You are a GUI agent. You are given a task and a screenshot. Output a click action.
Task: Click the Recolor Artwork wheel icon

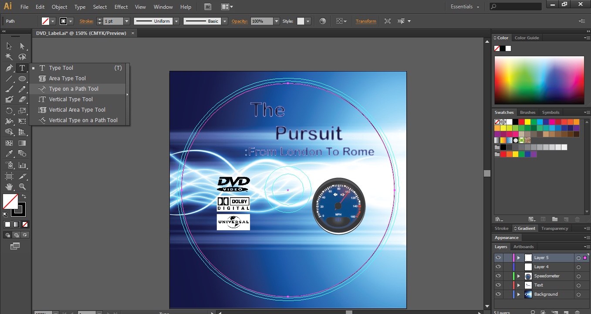point(323,21)
